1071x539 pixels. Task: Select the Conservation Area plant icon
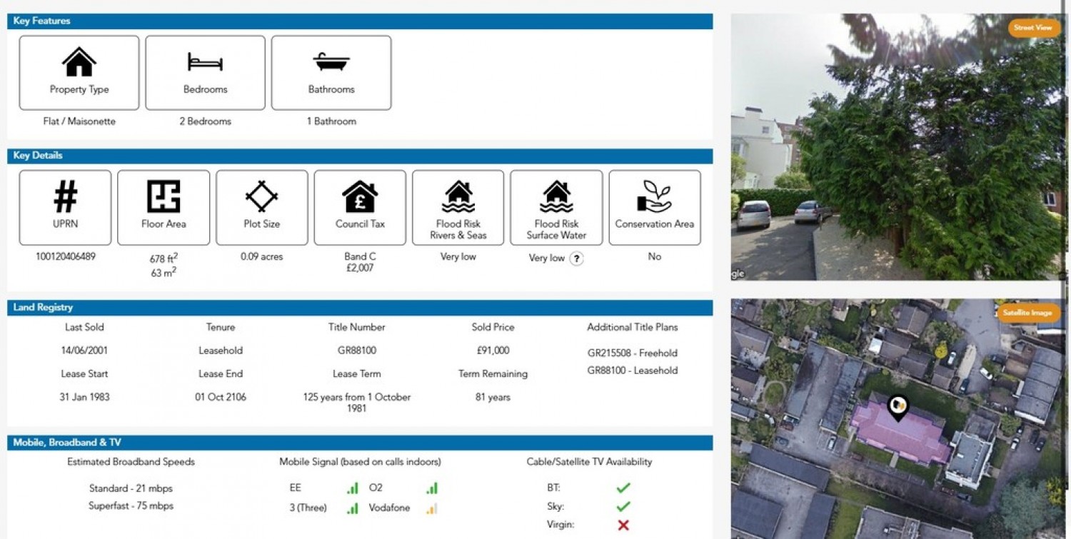click(654, 196)
